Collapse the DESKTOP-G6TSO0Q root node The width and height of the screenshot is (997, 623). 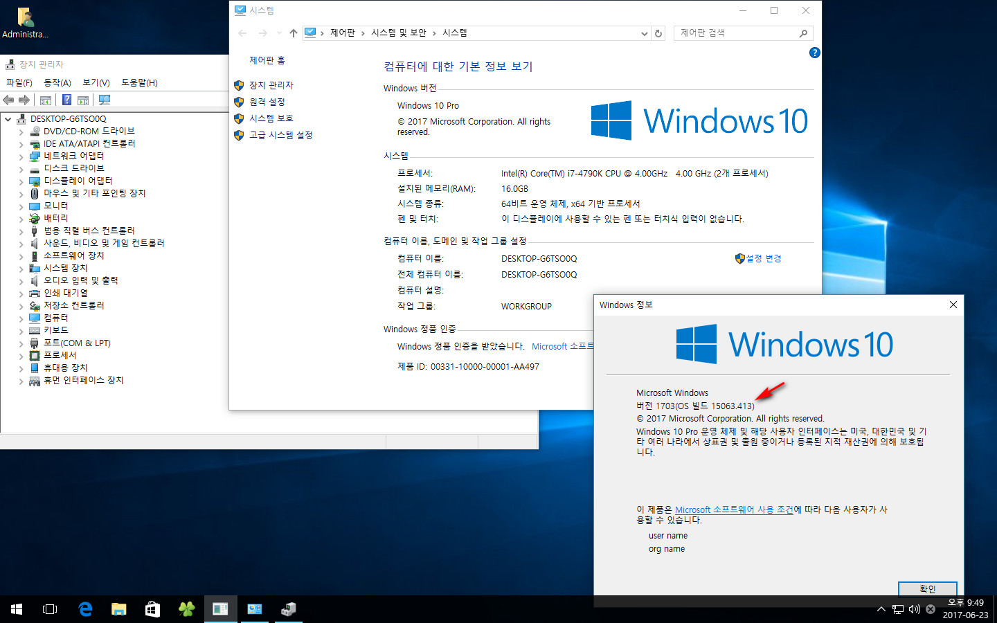pyautogui.click(x=8, y=119)
